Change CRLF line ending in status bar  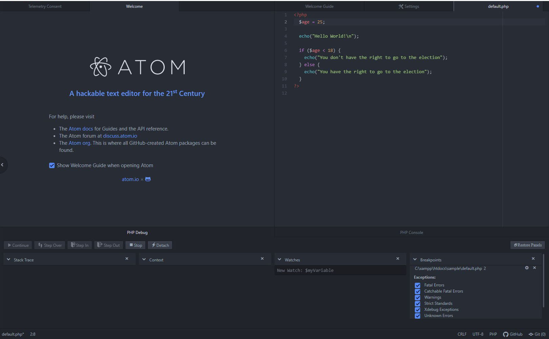[462, 334]
